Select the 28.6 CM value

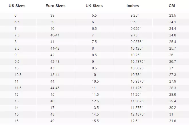pos(173,95)
